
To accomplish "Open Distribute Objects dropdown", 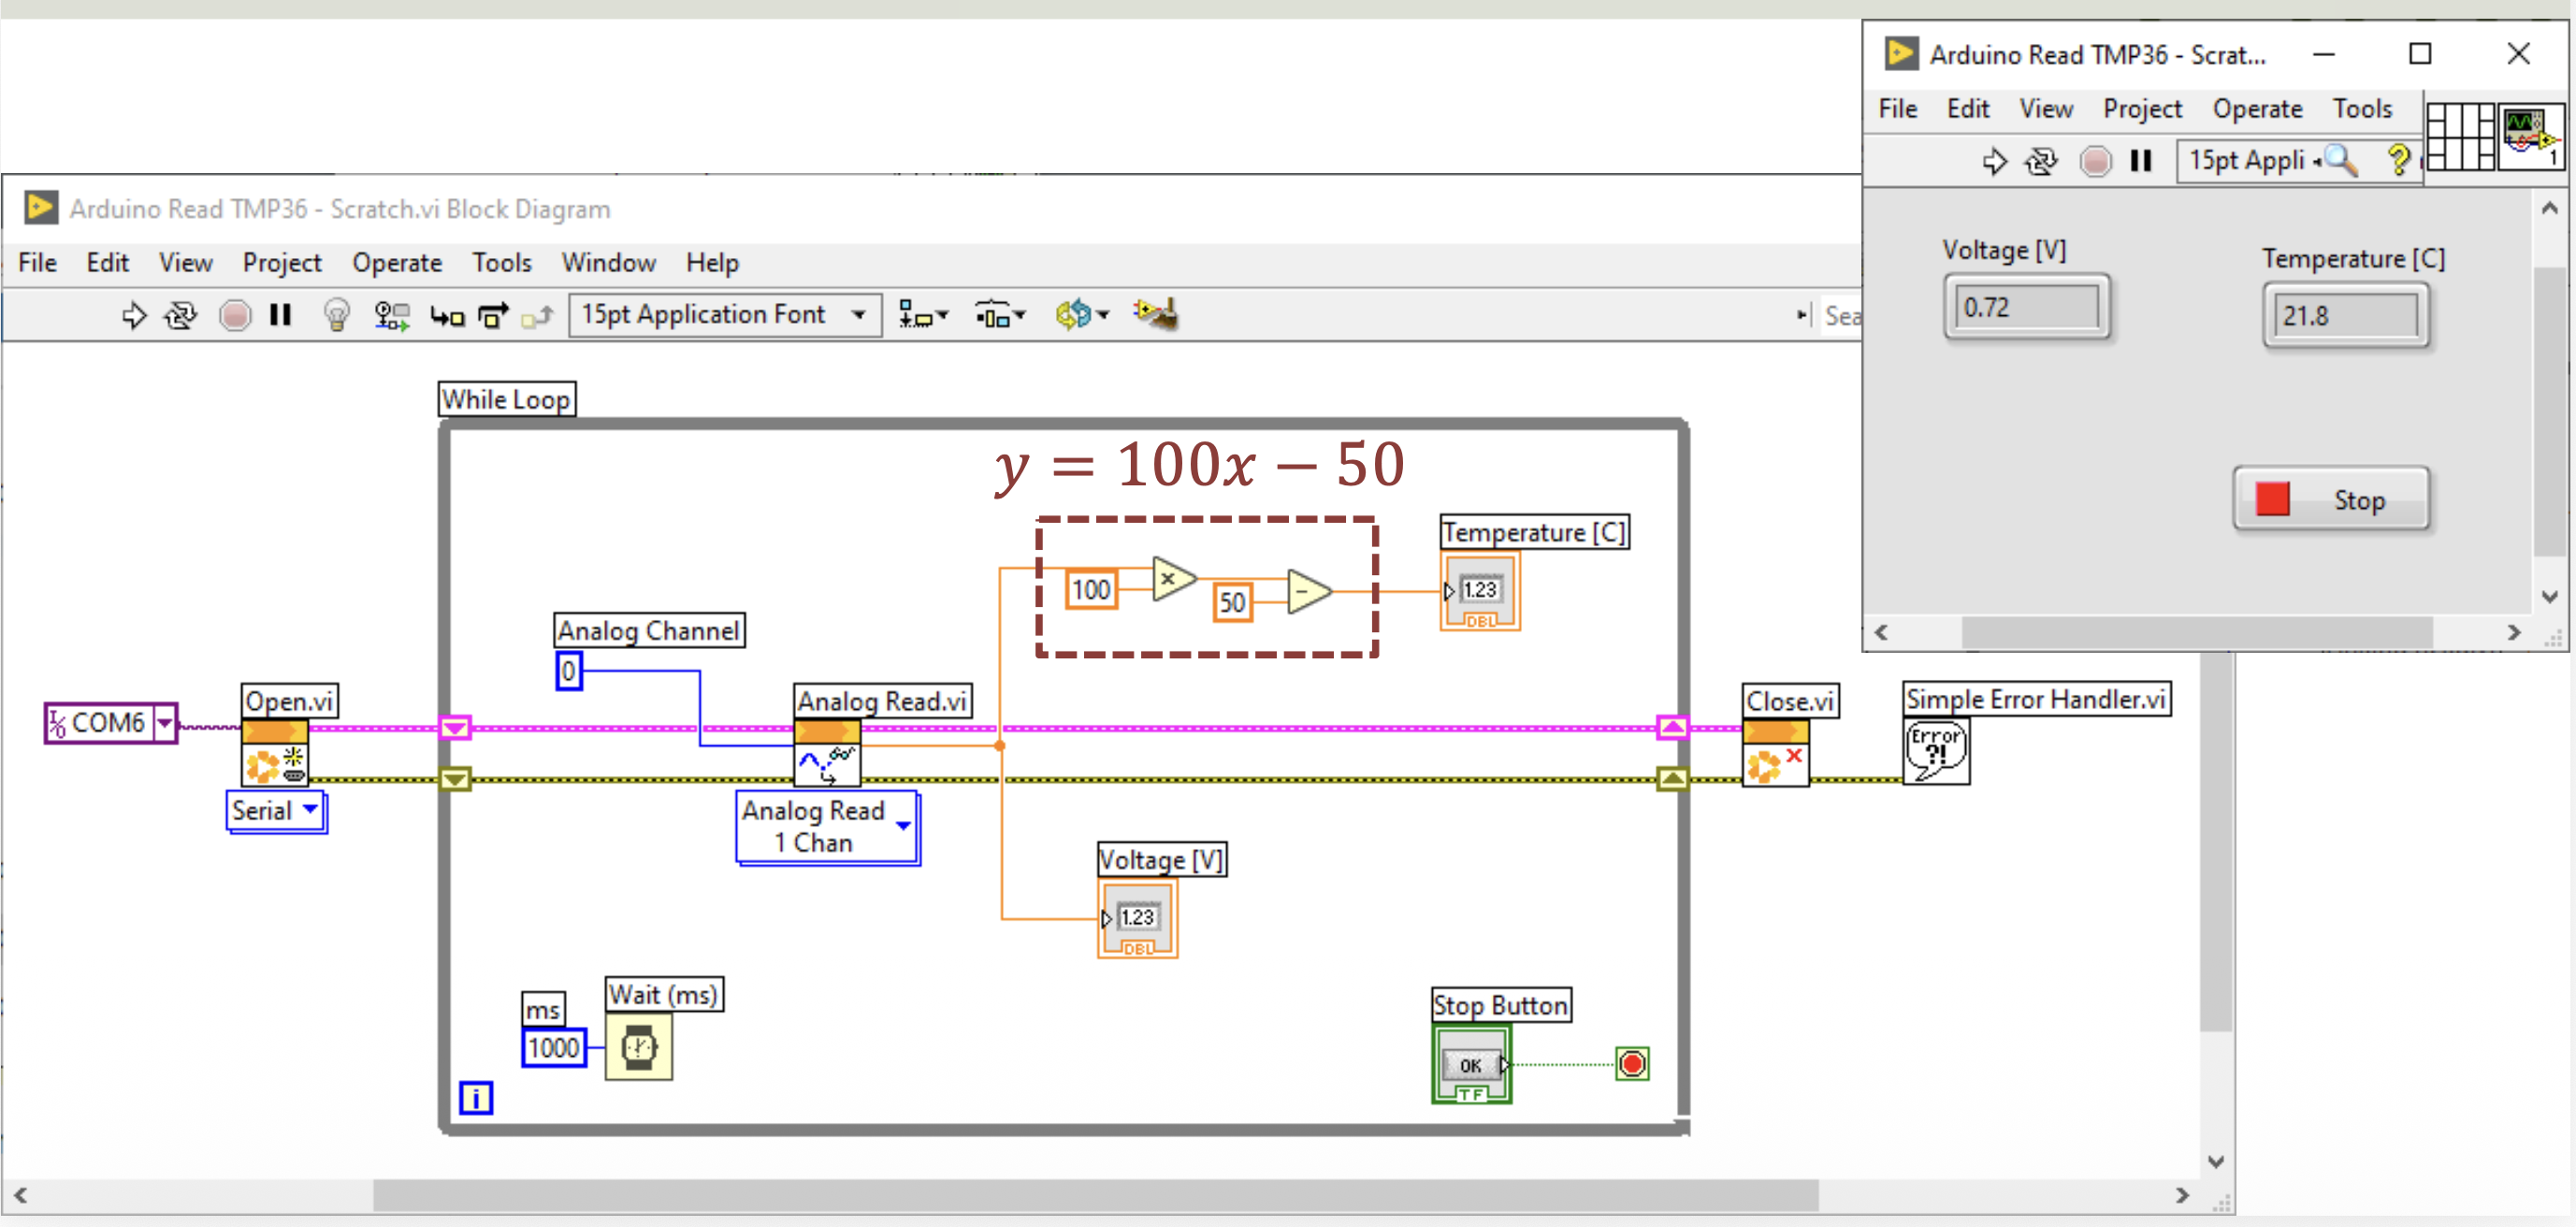I will point(999,316).
